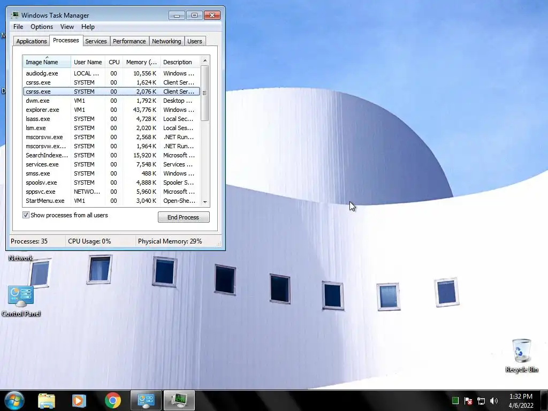Select the csrss.exe row using 2,076 K
Image resolution: width=548 pixels, height=411 pixels.
tap(111, 92)
